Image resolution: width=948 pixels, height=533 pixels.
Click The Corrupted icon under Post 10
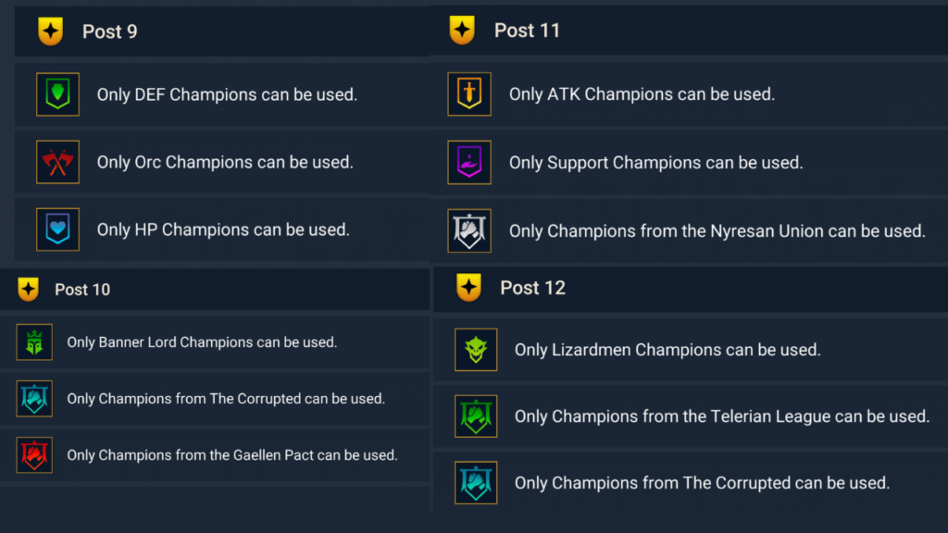[x=34, y=399]
